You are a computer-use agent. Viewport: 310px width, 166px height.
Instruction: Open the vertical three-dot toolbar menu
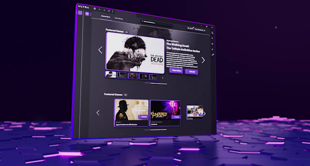(x=113, y=11)
